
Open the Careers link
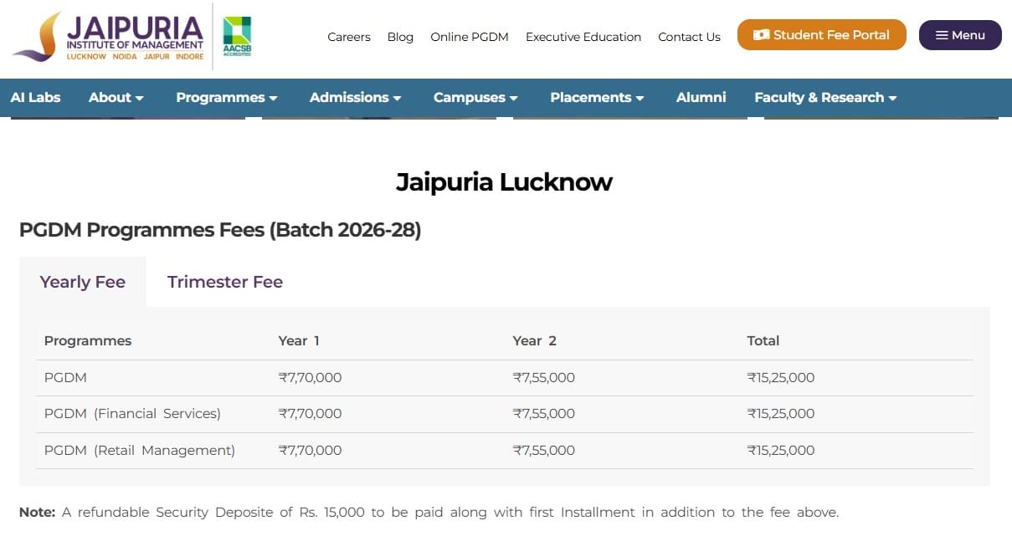pyautogui.click(x=349, y=37)
